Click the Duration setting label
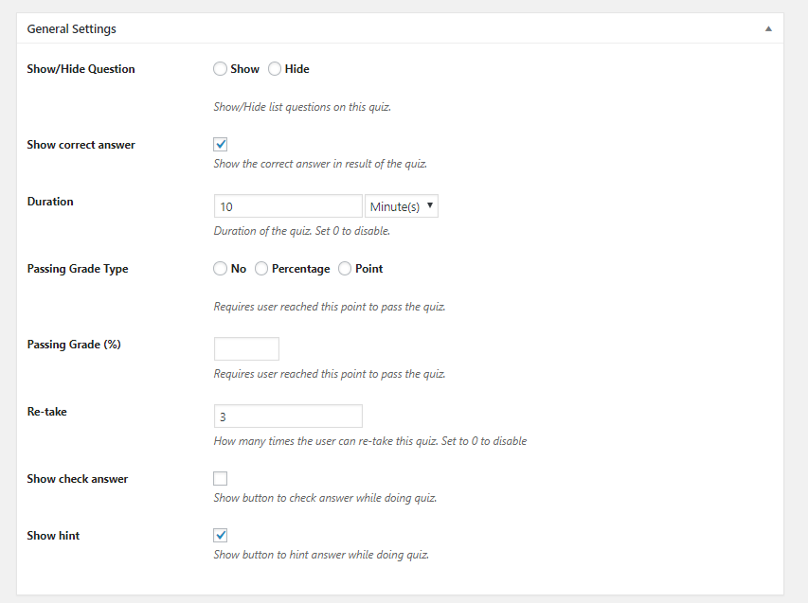 tap(50, 202)
